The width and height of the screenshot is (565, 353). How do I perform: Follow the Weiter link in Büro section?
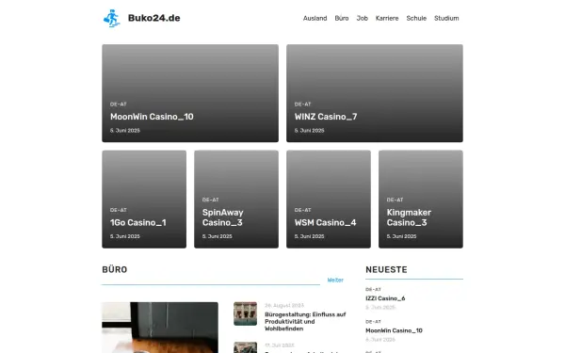tap(335, 280)
